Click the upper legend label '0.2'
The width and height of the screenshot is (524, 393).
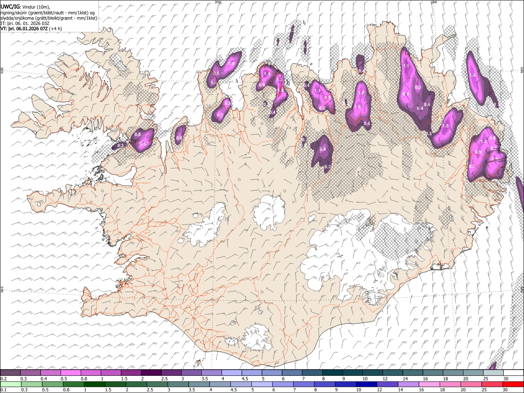(3, 379)
